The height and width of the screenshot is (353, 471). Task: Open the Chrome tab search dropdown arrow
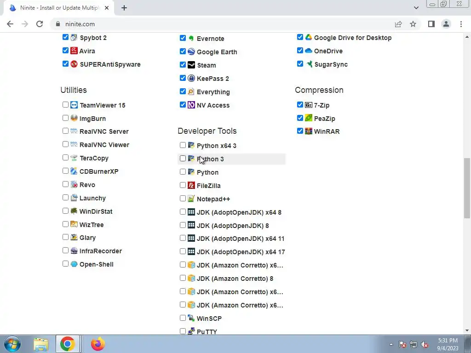click(x=416, y=8)
